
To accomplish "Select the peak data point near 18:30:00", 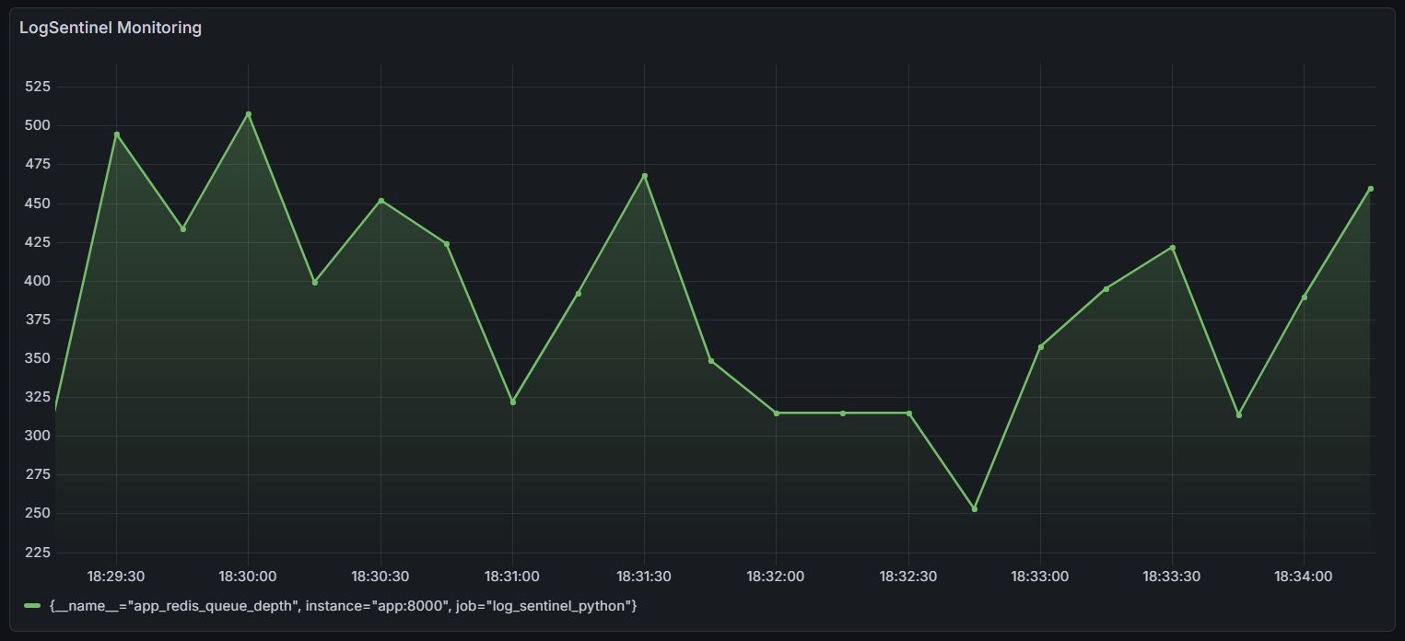I will tap(247, 113).
